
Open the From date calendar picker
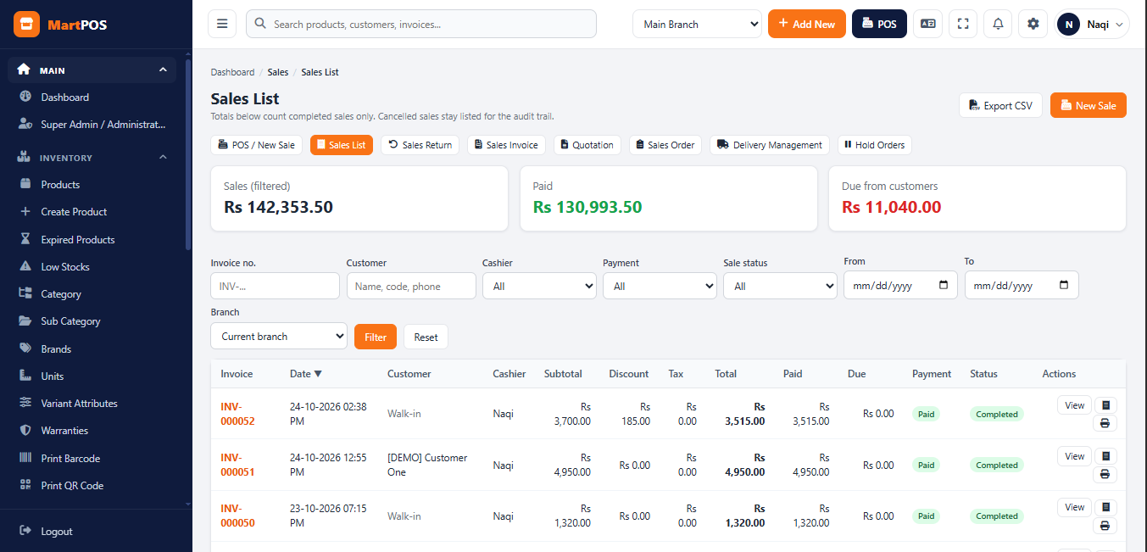coord(944,286)
